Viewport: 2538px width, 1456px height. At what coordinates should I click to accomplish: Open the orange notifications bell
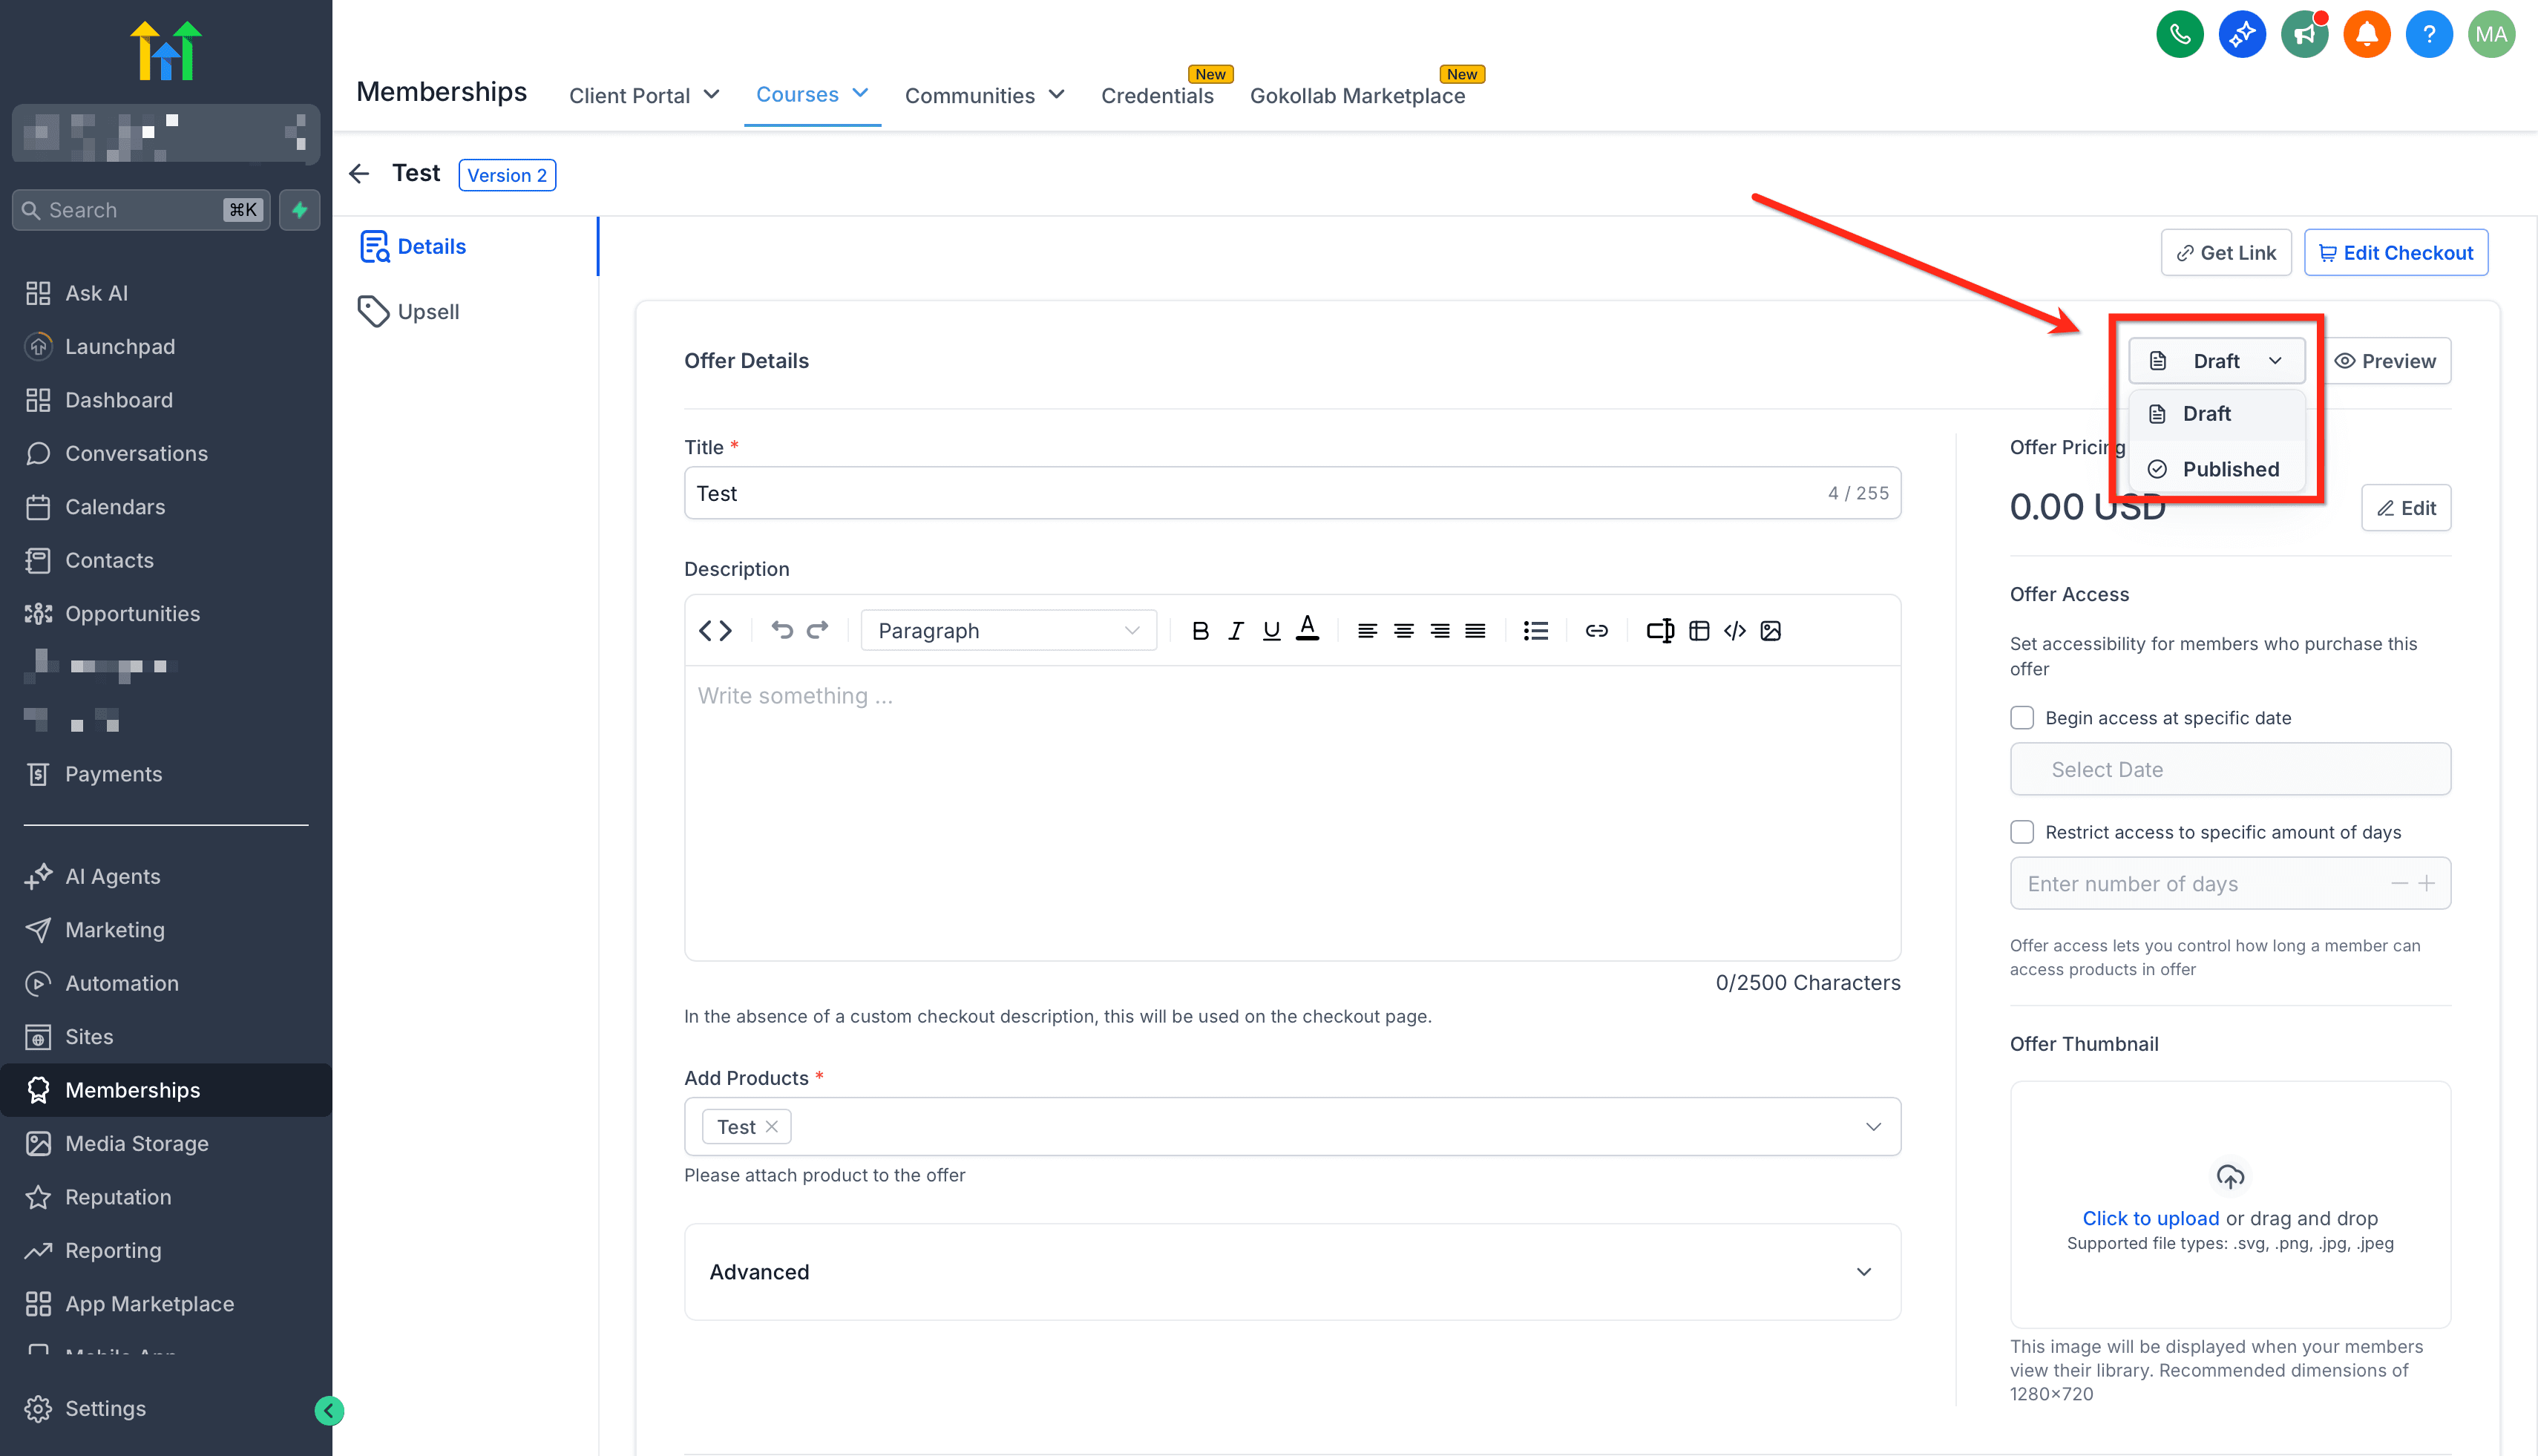click(2366, 35)
